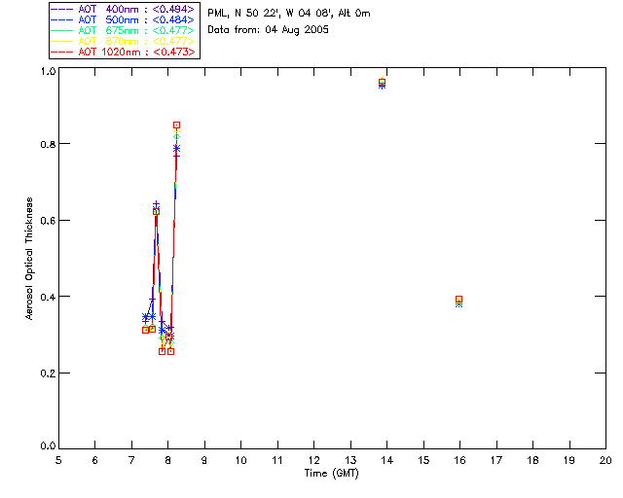Viewport: 623px width, 498px height.
Task: Click y-axis tick label 0.2
Action: tap(48, 373)
